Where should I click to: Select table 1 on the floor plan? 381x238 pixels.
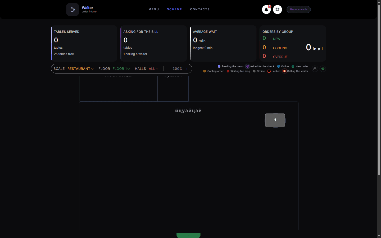pyautogui.click(x=275, y=120)
